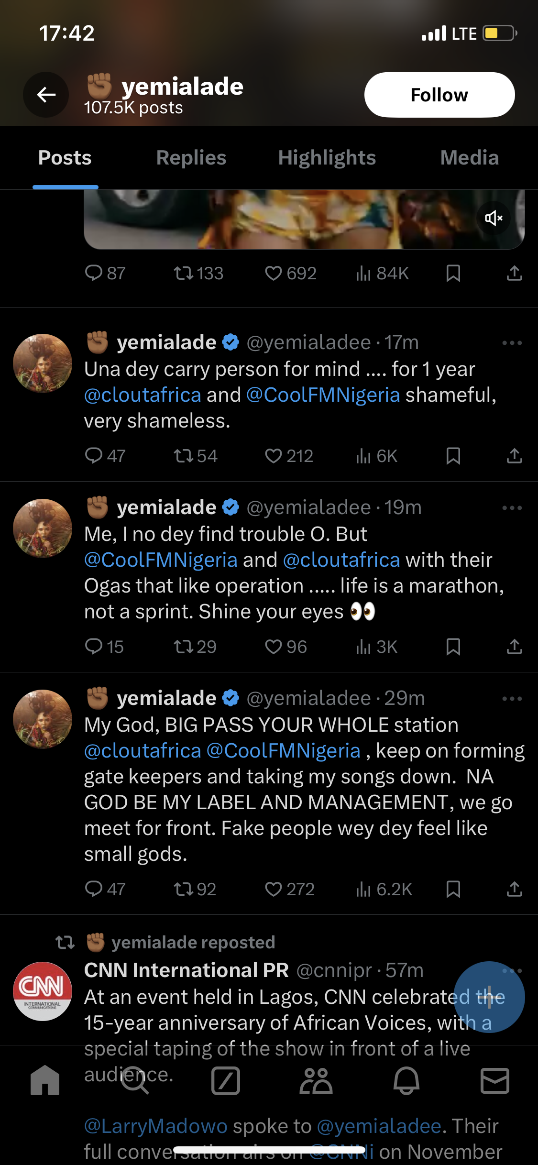Open more options on the 17m post
Screen dimensions: 538x1165
[x=512, y=343]
